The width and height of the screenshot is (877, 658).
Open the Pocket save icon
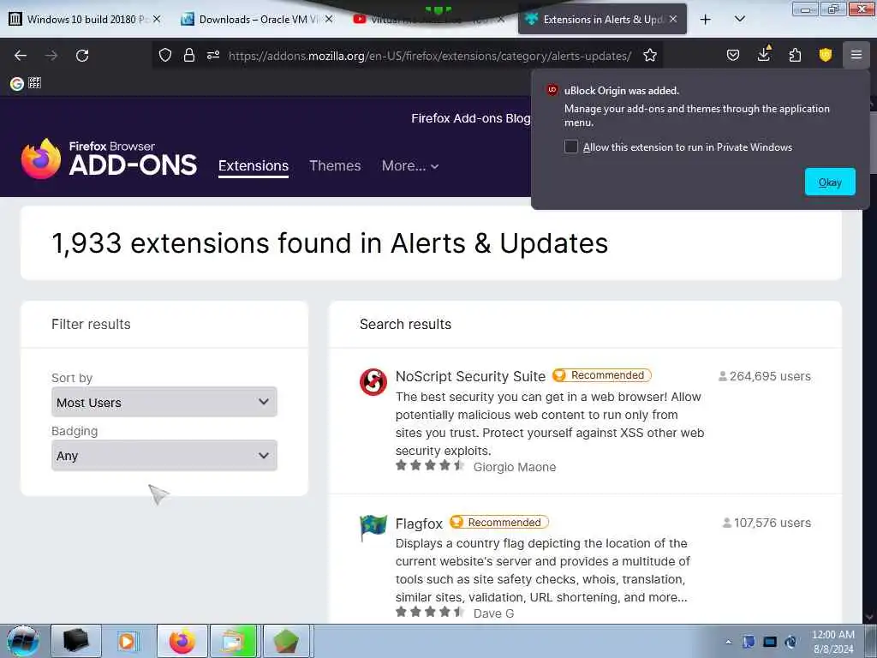733,55
